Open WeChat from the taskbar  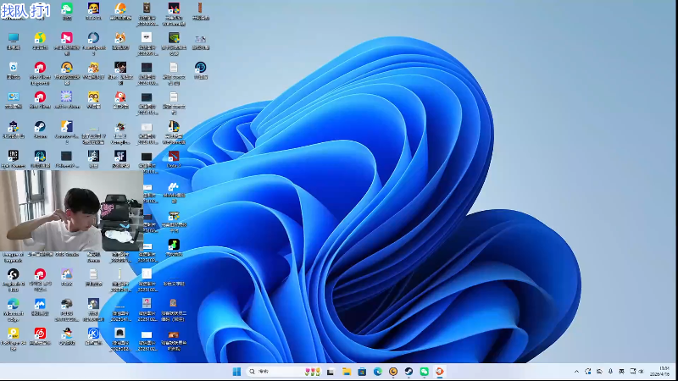coord(424,372)
